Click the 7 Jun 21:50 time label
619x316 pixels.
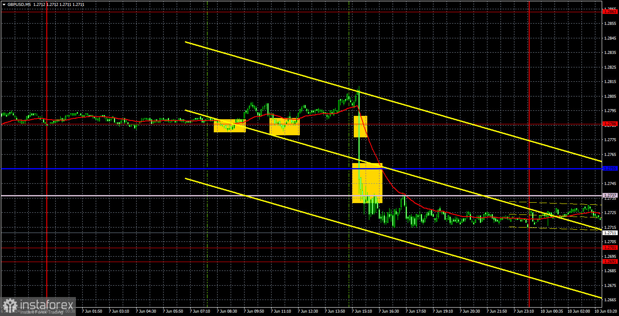point(497,311)
